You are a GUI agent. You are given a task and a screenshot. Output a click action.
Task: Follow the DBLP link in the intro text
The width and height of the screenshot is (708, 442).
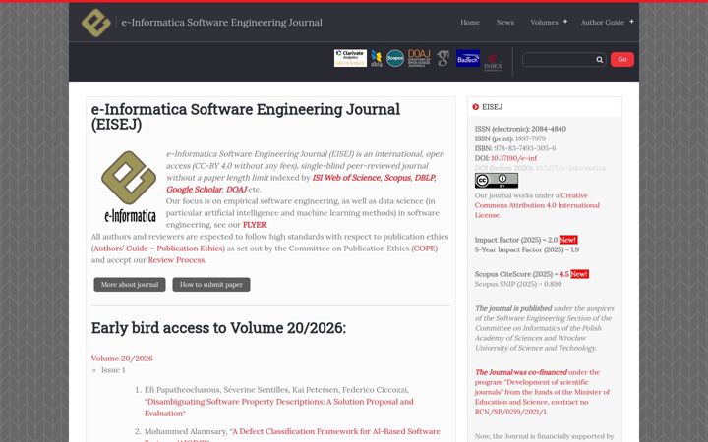pos(425,178)
